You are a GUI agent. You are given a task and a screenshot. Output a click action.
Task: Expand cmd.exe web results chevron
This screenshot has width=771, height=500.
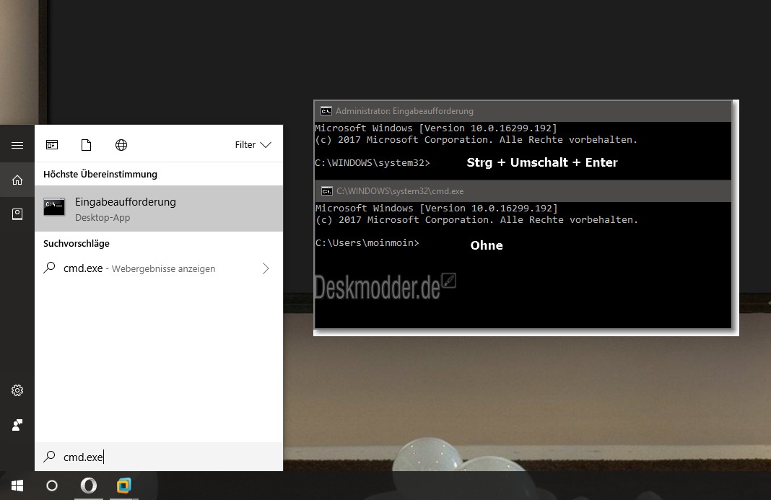coord(266,268)
